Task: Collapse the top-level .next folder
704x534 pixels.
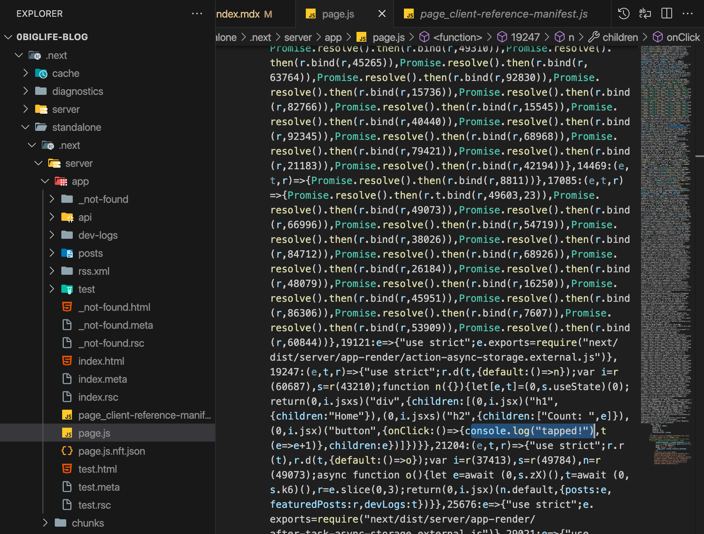Action: (x=18, y=55)
